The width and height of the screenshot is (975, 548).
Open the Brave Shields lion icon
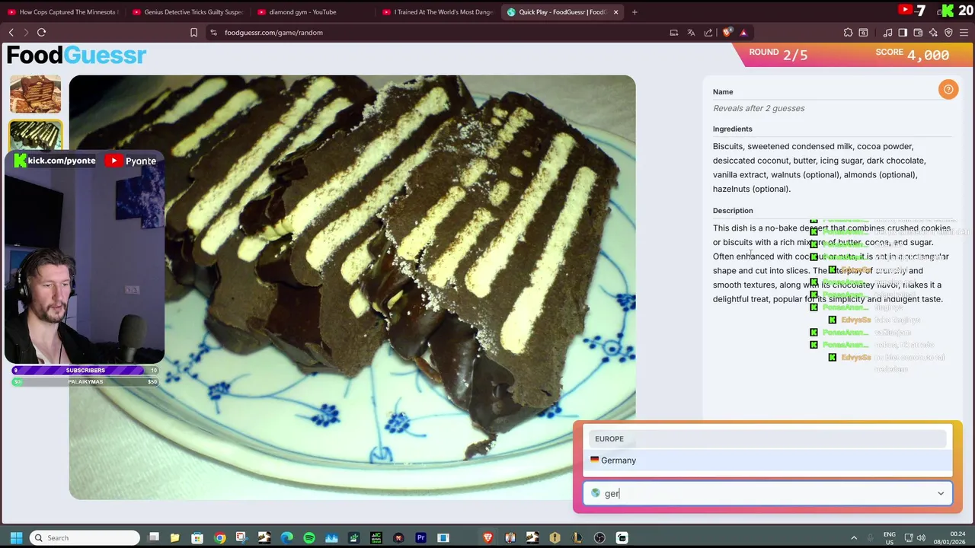coord(727,33)
